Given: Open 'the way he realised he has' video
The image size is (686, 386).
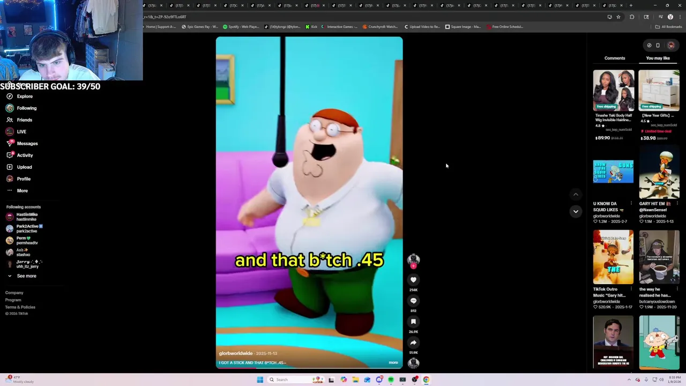Looking at the screenshot, I should click(x=659, y=257).
